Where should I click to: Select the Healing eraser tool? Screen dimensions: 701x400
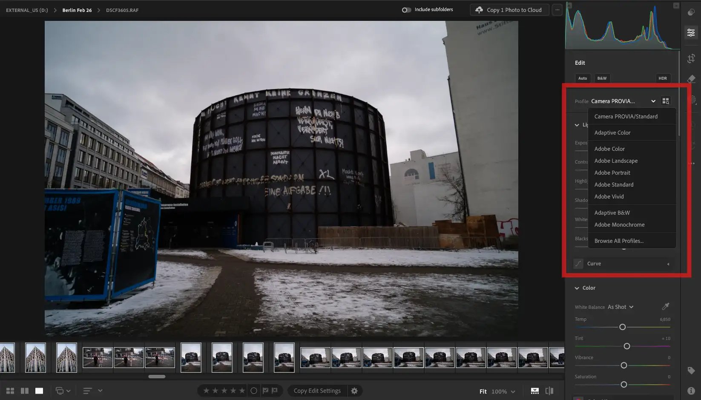[691, 79]
